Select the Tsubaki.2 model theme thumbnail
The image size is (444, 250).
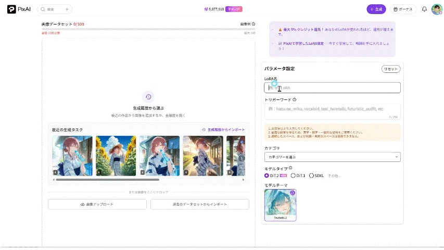(281, 205)
